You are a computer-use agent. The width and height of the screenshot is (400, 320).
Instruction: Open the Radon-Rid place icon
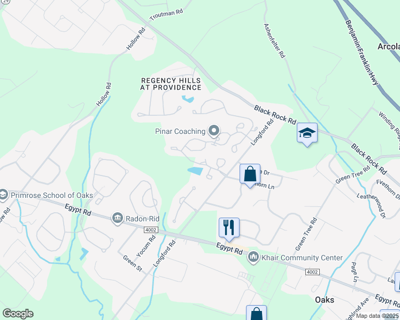coord(118,218)
